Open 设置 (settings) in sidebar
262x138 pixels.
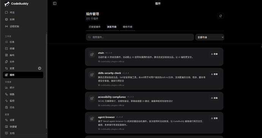23,120
